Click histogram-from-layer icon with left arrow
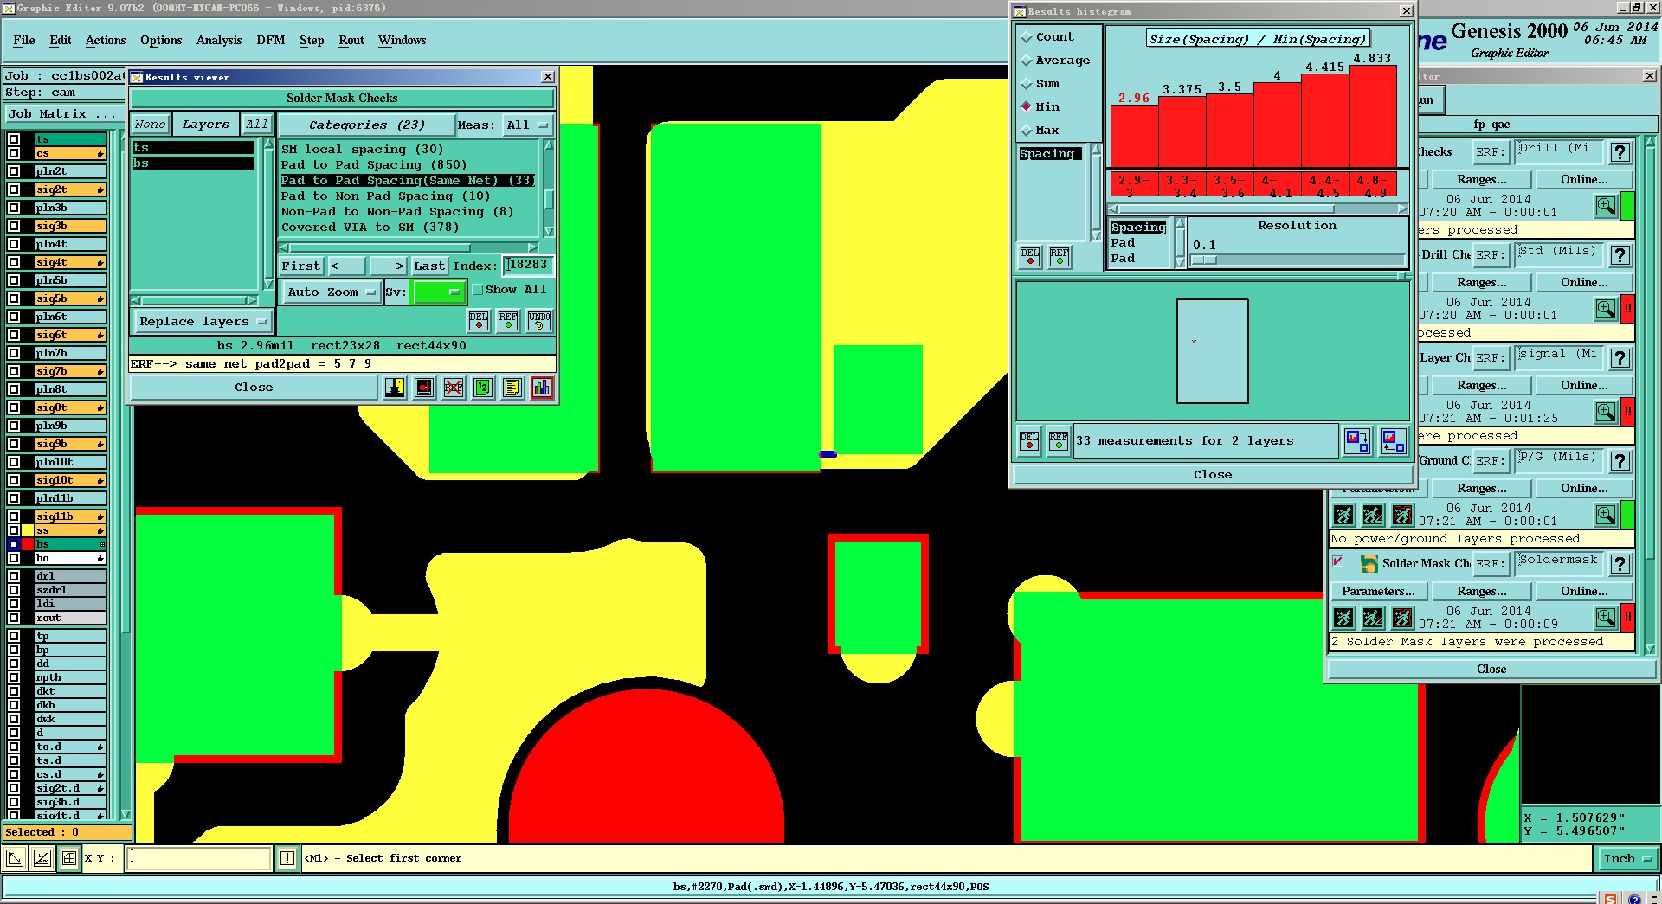 1393,441
